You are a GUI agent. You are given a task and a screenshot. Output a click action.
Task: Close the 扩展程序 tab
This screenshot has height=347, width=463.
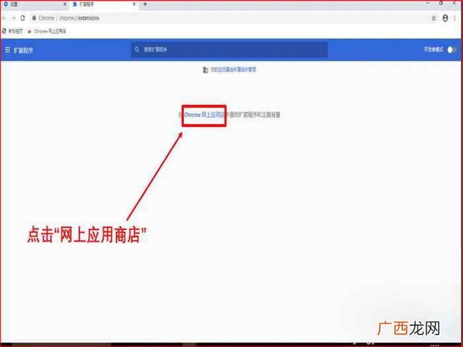[x=134, y=4]
